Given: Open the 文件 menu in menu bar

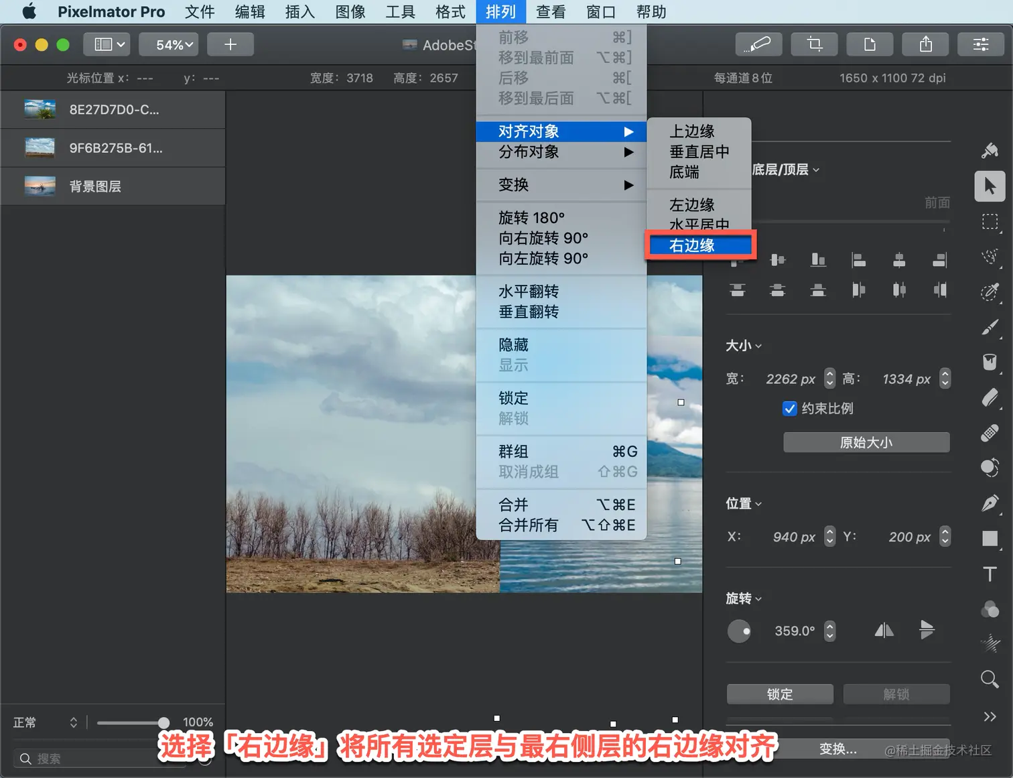Looking at the screenshot, I should tap(200, 12).
